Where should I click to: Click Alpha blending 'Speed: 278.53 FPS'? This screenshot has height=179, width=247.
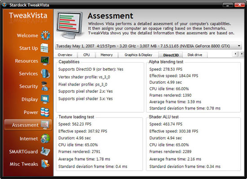point(166,69)
